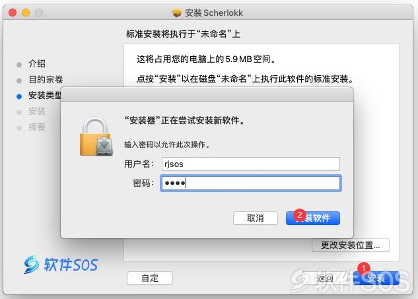Select the greyed 安装 step in the sidebar
This screenshot has height=299, width=418.
click(x=37, y=111)
